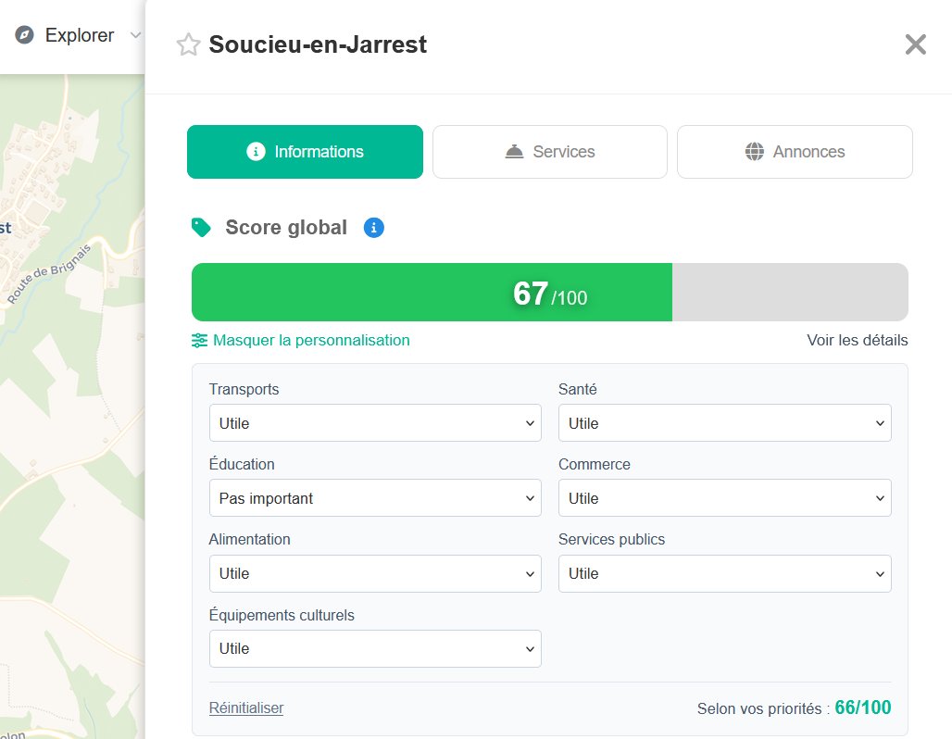This screenshot has height=739, width=952.
Task: Click the green tag icon near Score global
Action: coord(201,228)
